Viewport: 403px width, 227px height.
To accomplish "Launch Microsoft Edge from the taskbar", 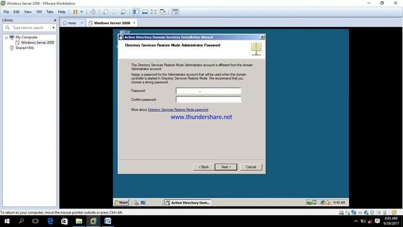I will 50,221.
